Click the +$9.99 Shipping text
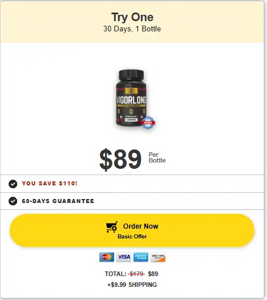The height and width of the screenshot is (300, 267). [132, 285]
